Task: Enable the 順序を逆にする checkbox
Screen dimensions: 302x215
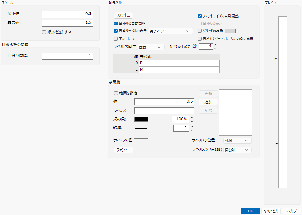Action: click(44, 32)
